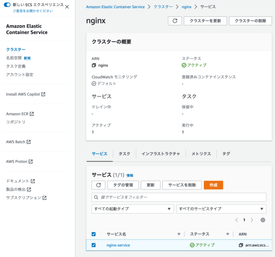
Task: Open Amazon Elastic Container Service breadcrumb link
Action: [116, 7]
